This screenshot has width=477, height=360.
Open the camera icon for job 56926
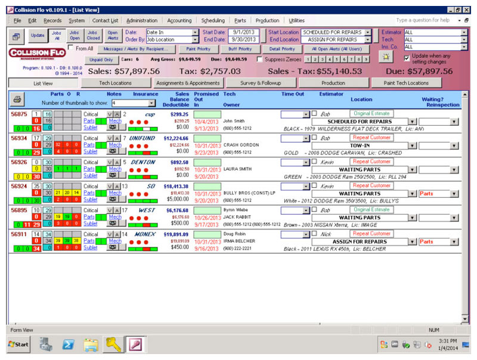(113, 175)
